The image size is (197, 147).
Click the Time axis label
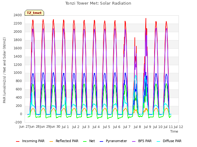pyautogui.click(x=174, y=131)
